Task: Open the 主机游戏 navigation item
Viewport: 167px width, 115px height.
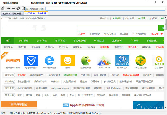Action: click(117, 41)
